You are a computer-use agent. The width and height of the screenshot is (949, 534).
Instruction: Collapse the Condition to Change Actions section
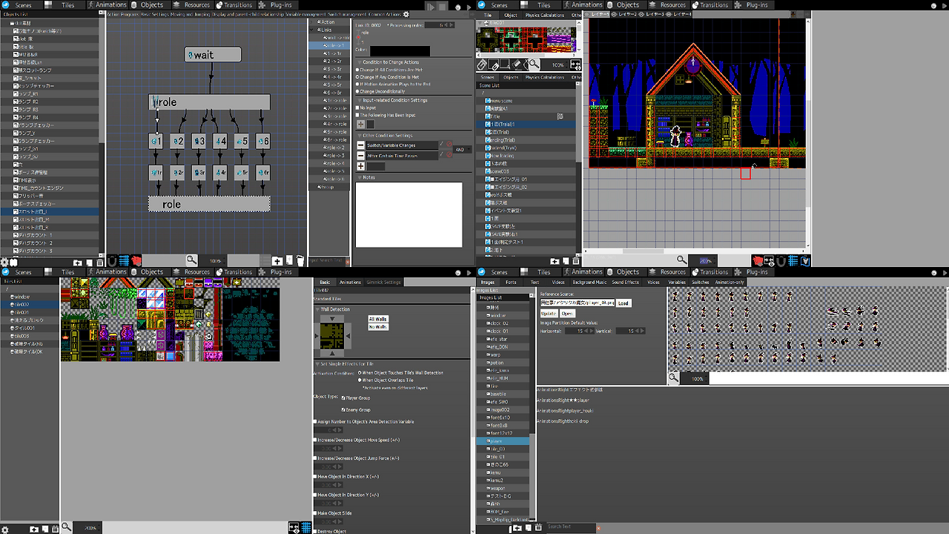tap(359, 62)
